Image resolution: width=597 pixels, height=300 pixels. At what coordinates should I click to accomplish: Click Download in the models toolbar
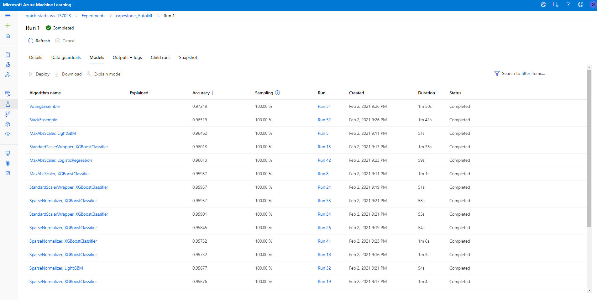click(68, 74)
